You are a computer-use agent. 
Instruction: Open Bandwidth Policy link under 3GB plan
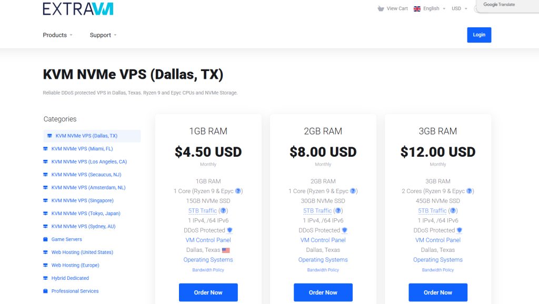pos(437,270)
